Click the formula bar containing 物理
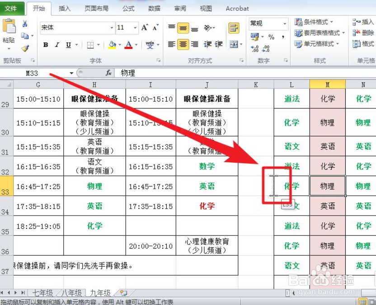This screenshot has width=376, height=305. (x=244, y=73)
